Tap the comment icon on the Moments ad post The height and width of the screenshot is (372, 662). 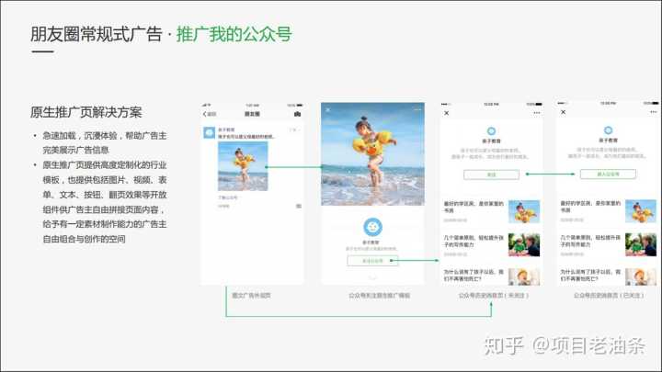299,206
